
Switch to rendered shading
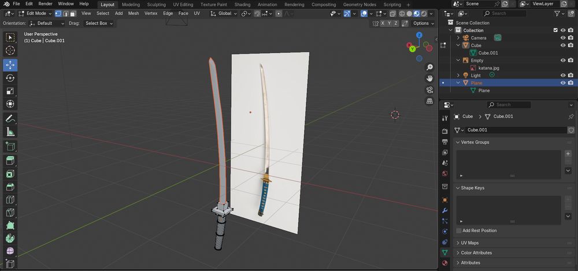[x=424, y=14]
